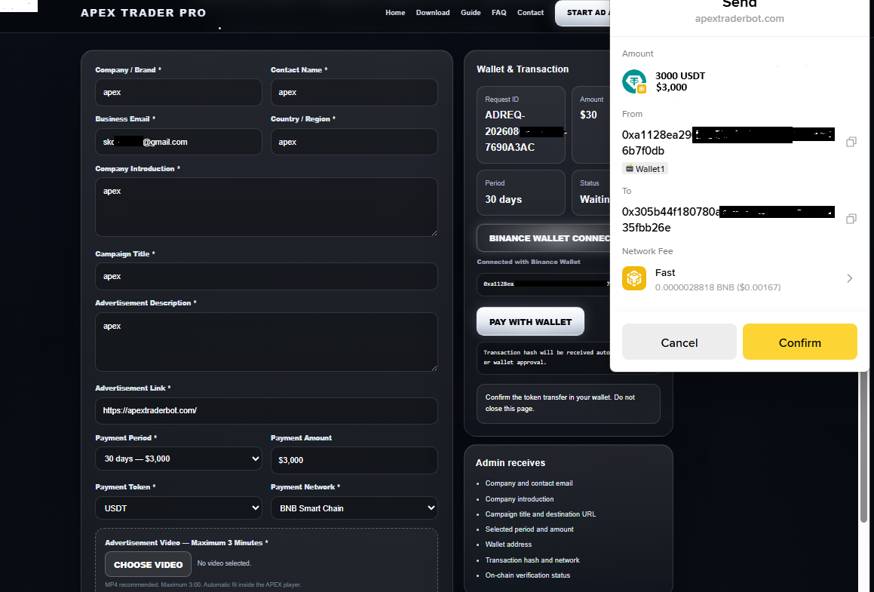Click the BINANCE WALLET CONNECT button

pyautogui.click(x=544, y=238)
